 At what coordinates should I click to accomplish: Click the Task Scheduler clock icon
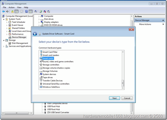pos(10,22)
